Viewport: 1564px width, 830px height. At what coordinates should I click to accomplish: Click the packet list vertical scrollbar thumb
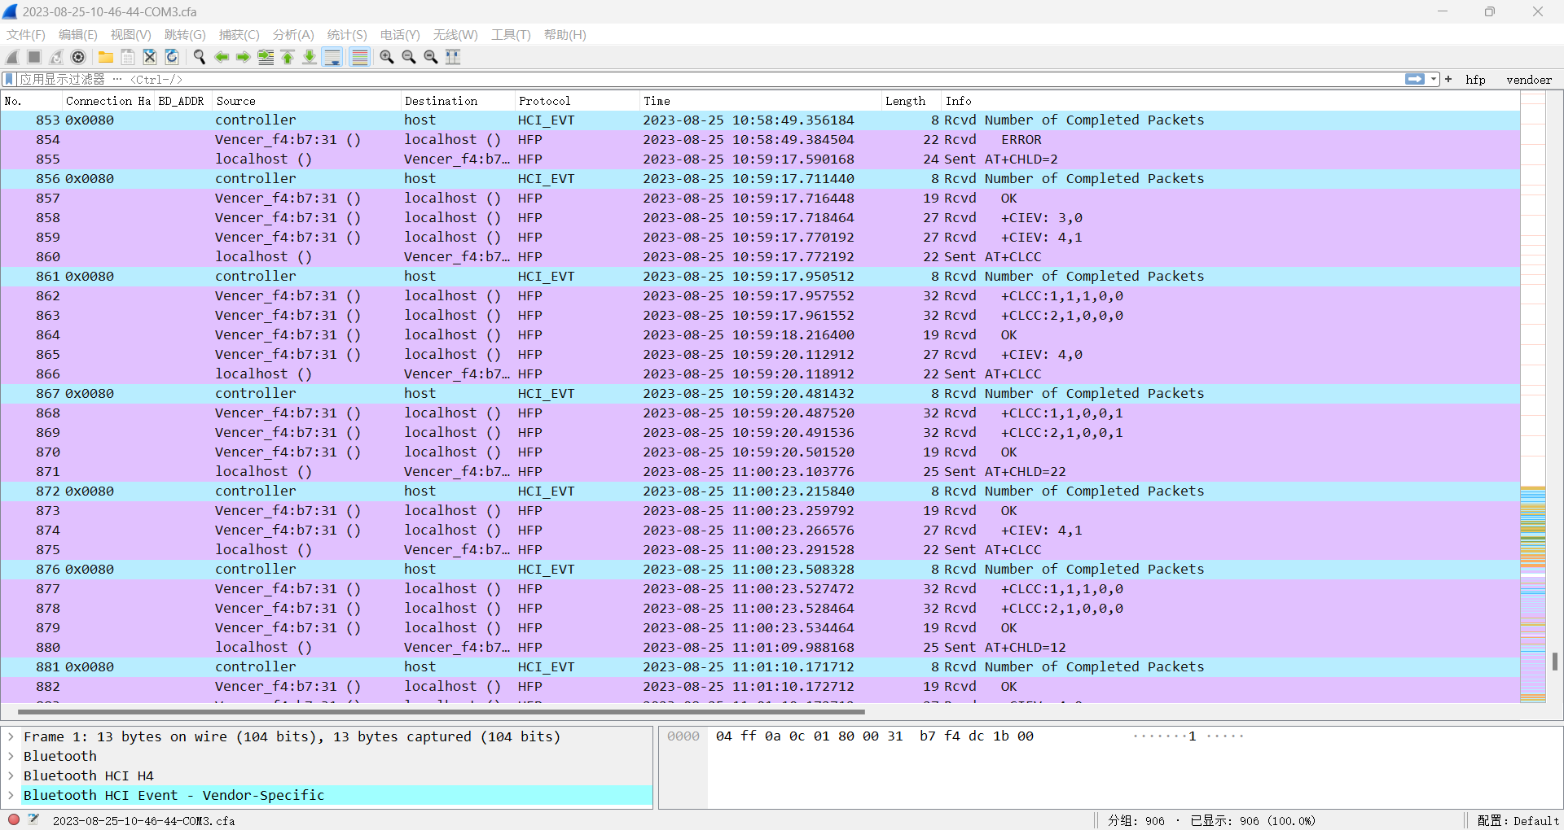[1555, 662]
